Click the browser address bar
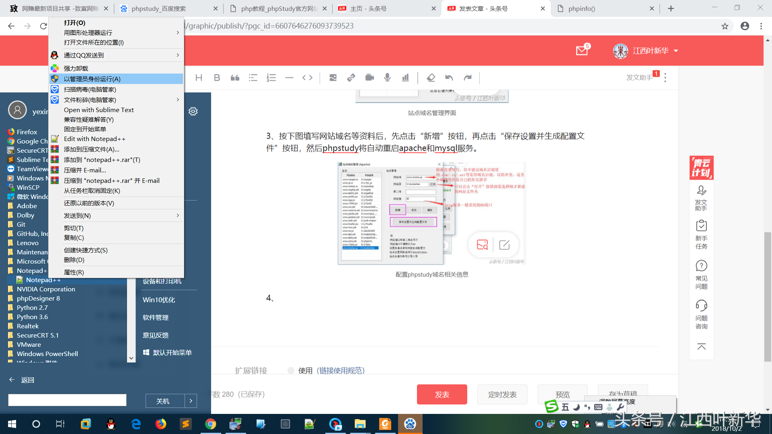 click(450, 26)
